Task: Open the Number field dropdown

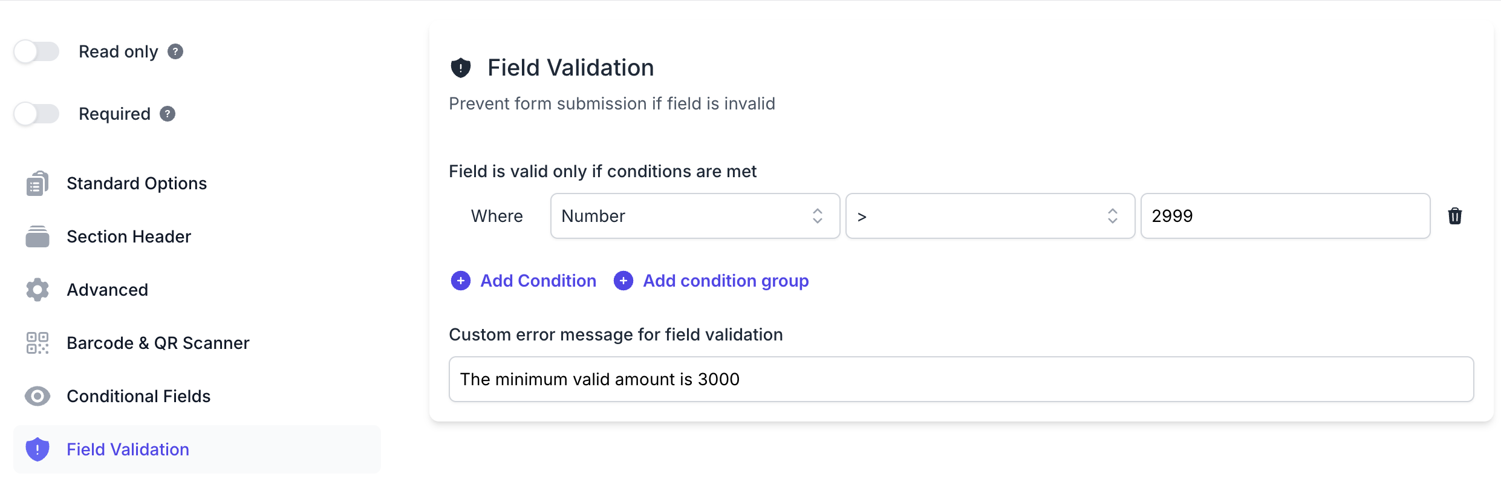Action: tap(695, 216)
